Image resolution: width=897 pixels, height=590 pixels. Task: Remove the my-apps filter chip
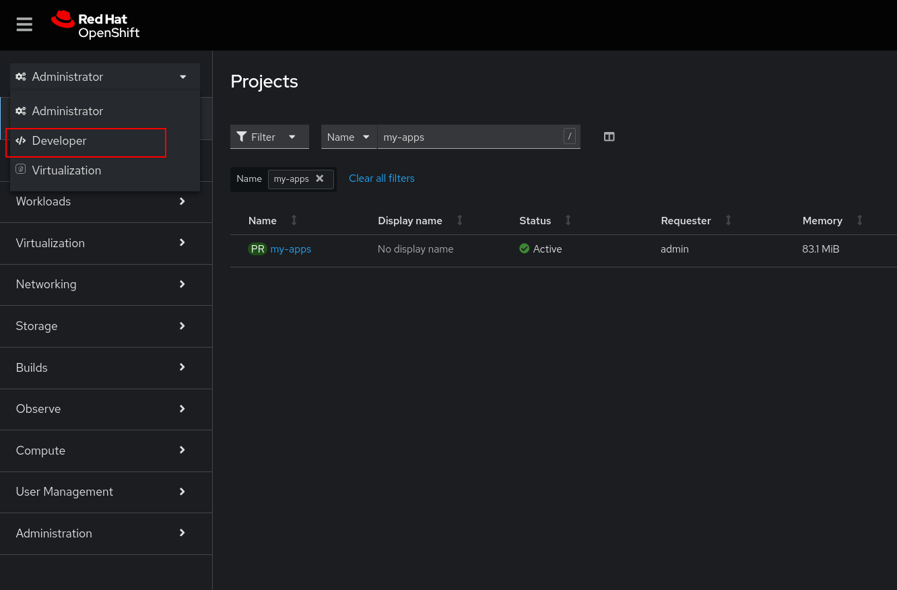(320, 178)
